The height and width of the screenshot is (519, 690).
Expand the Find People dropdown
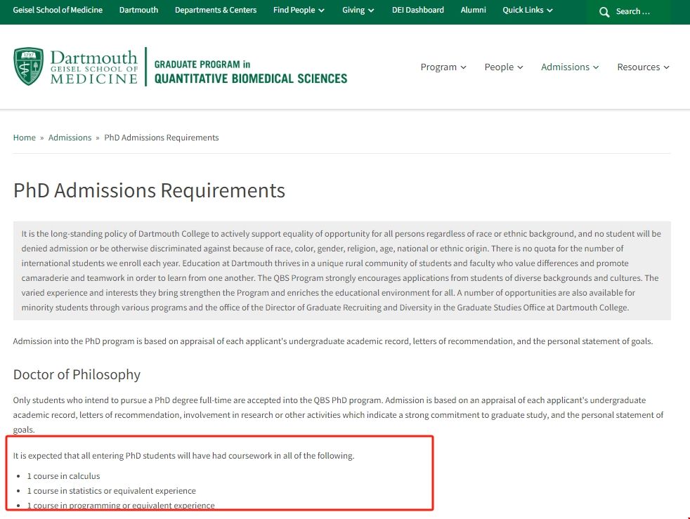[299, 10]
